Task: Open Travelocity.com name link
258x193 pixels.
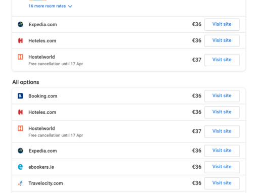Action: [x=46, y=183]
